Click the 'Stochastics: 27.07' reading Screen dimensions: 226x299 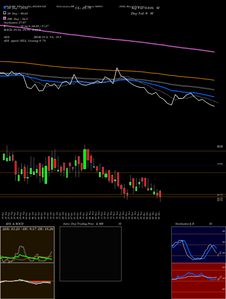pyautogui.click(x=15, y=23)
